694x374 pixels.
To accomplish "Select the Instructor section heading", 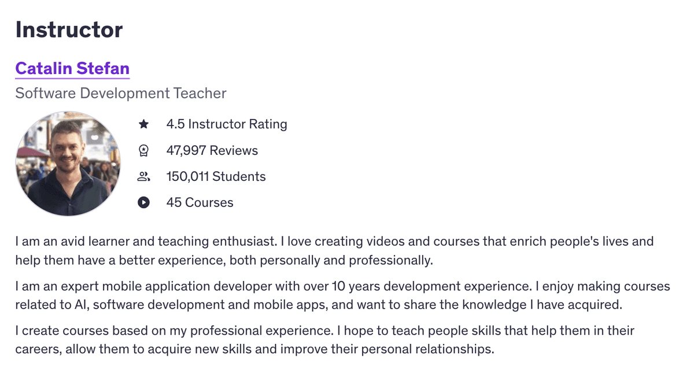I will click(x=69, y=29).
